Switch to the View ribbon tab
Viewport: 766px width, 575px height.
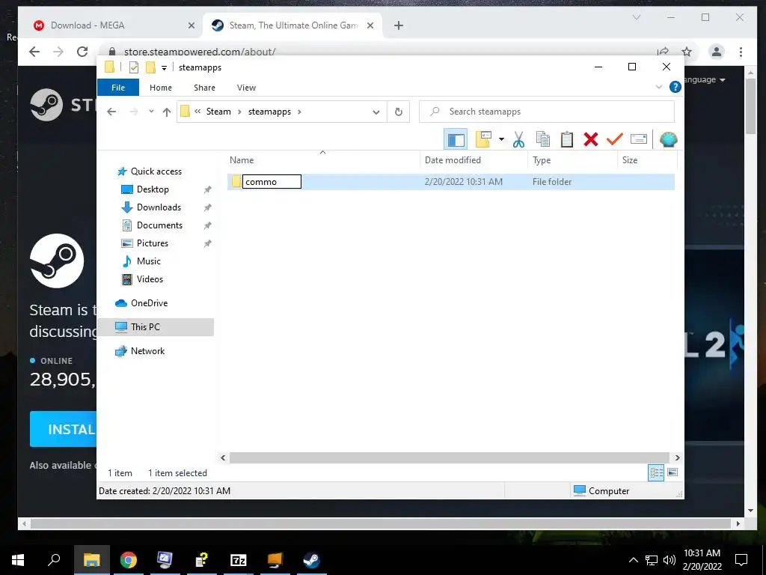246,88
